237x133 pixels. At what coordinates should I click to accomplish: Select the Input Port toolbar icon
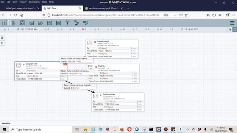pyautogui.click(x=31, y=23)
